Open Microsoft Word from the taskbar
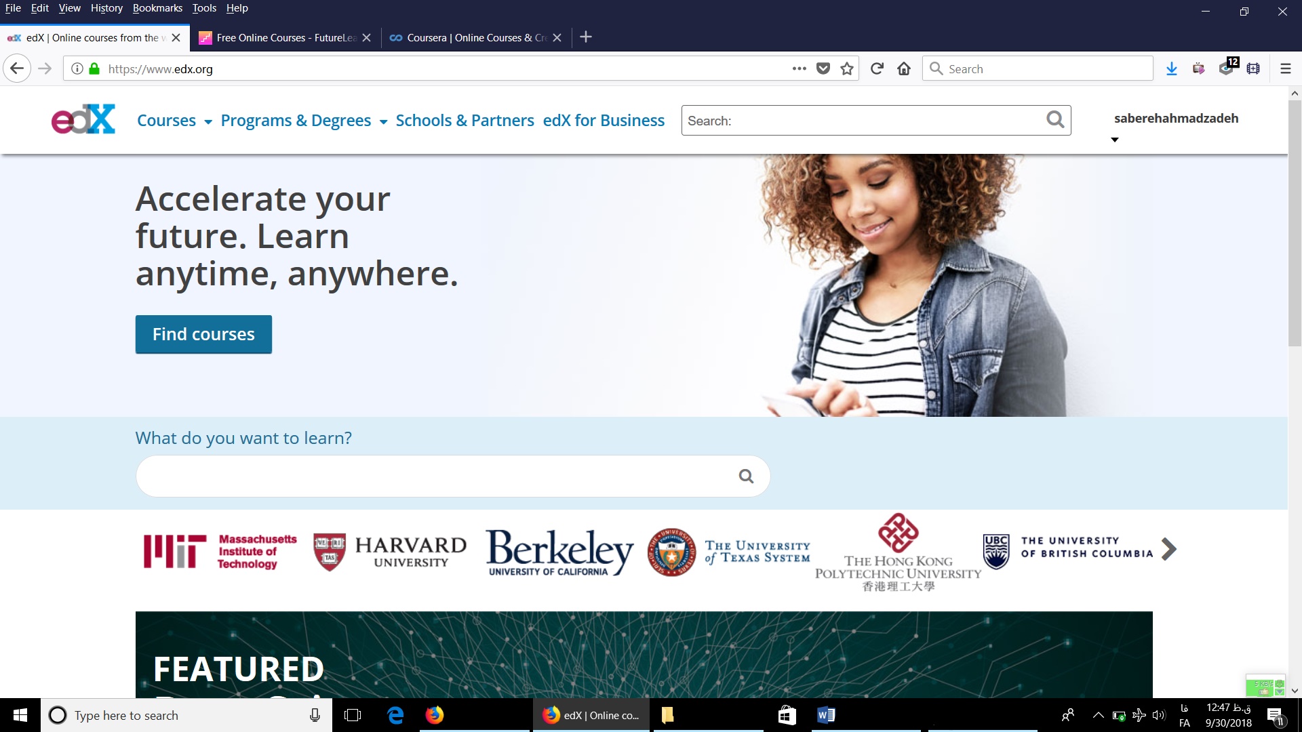The width and height of the screenshot is (1302, 732). pyautogui.click(x=826, y=715)
